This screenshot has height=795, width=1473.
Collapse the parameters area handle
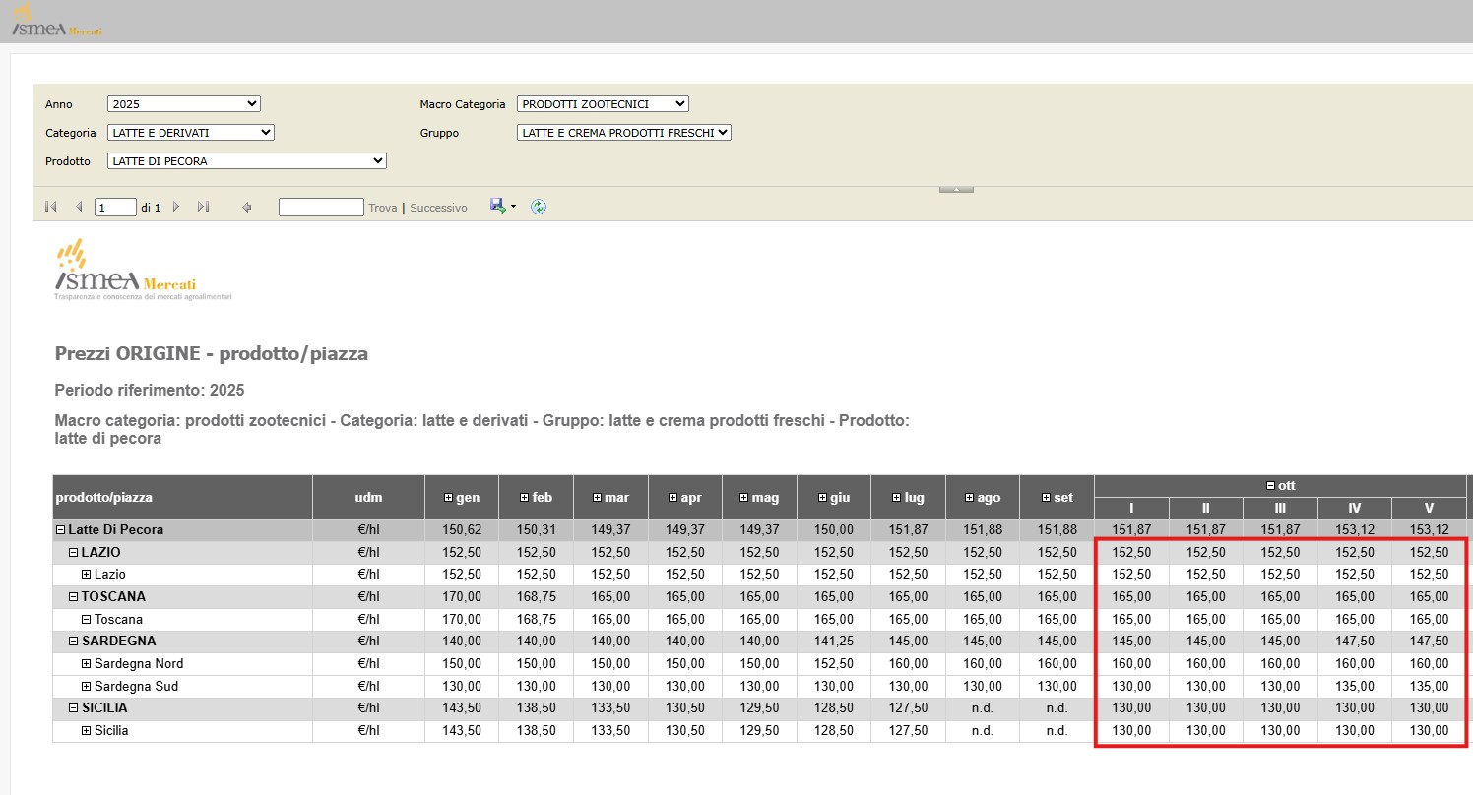click(956, 188)
